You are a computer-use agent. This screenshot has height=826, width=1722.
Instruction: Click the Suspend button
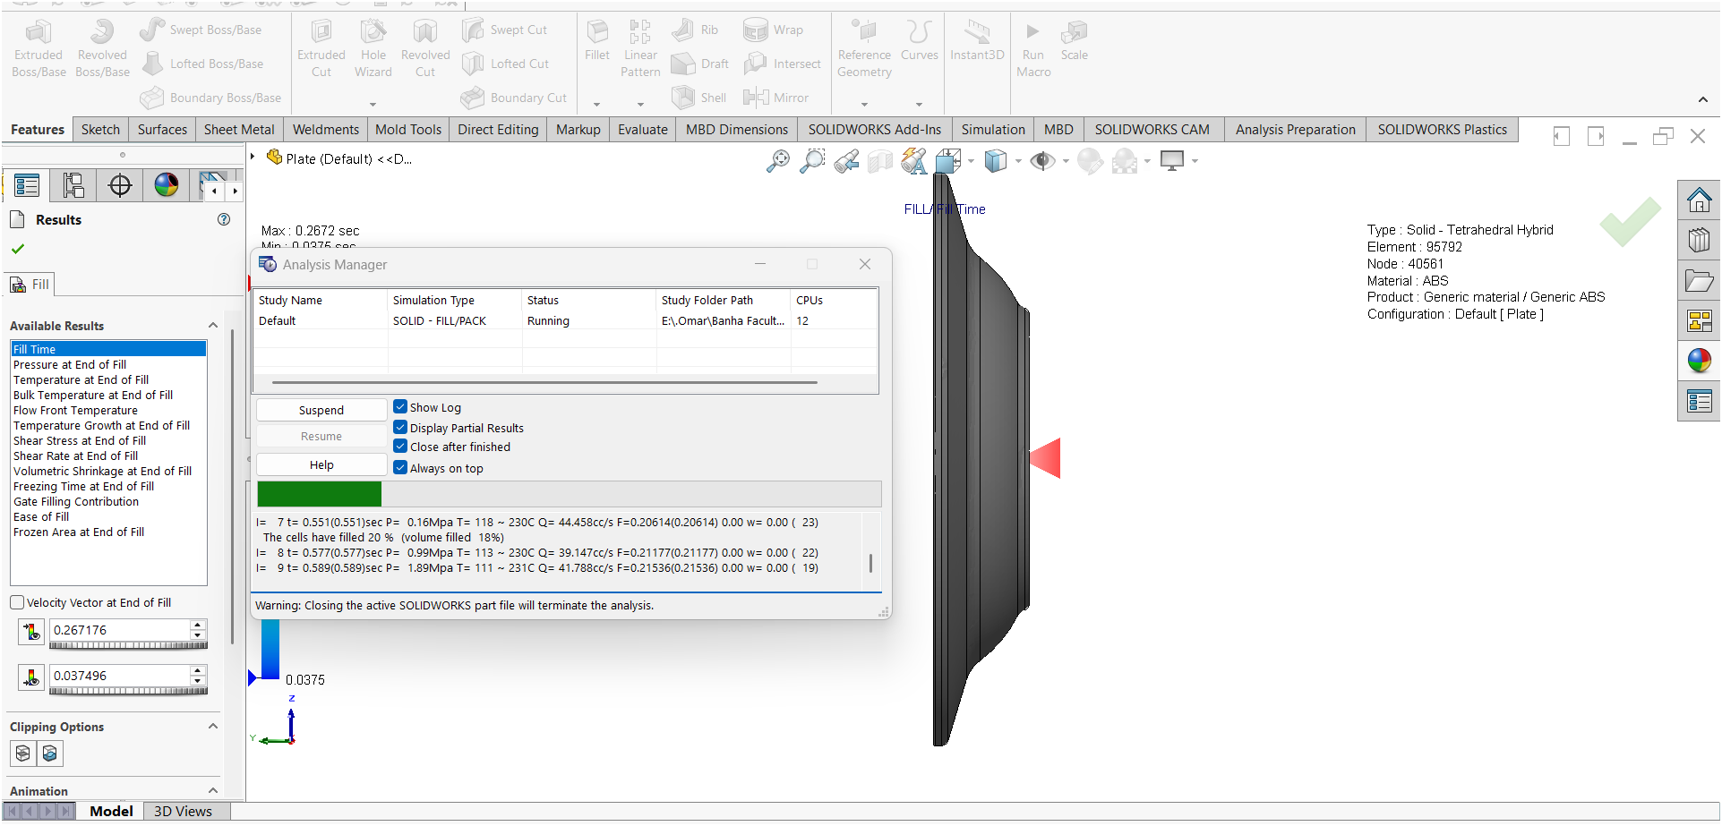point(321,410)
